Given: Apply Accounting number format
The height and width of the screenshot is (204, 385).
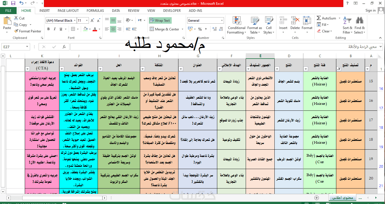Looking at the screenshot, I should (x=190, y=29).
